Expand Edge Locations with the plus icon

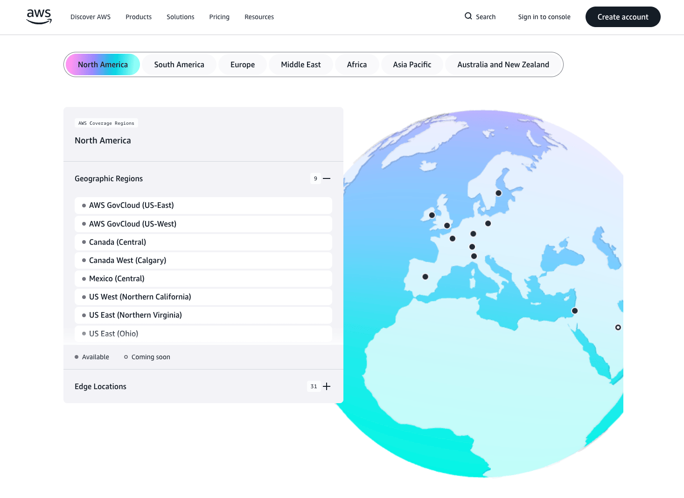click(x=327, y=386)
